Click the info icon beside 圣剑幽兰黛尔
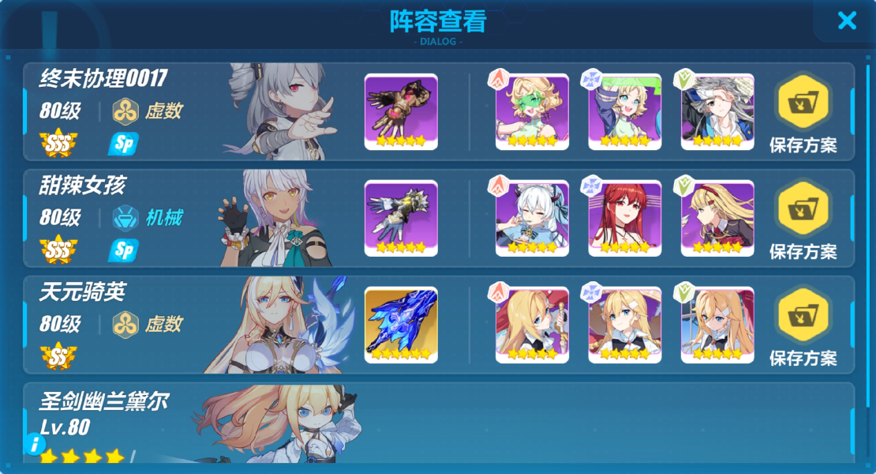 point(35,444)
